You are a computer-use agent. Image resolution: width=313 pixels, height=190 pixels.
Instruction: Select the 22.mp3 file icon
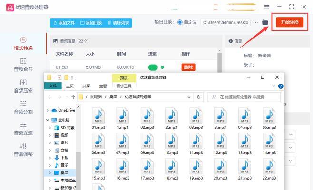pos(269,166)
